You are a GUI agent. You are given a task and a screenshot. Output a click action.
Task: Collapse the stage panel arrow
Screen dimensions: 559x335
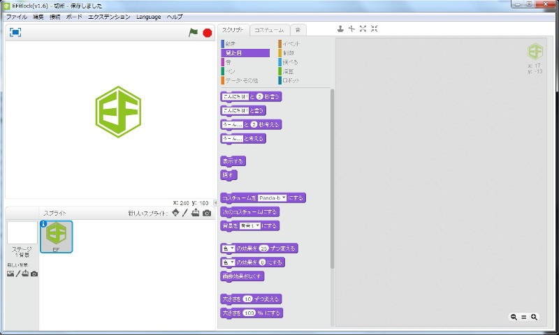(x=215, y=202)
